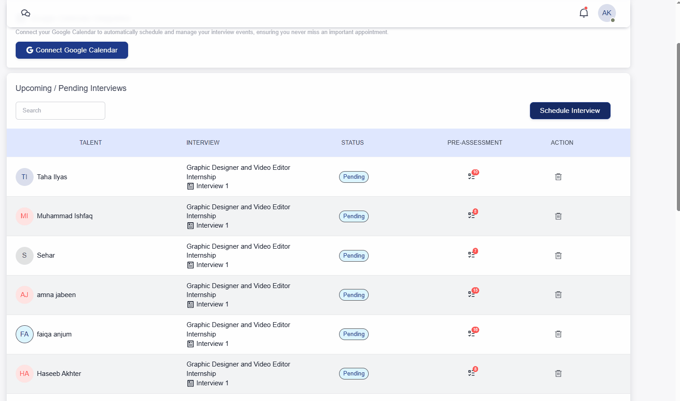Screen dimensions: 680x401
Task: Click the Status column header
Action: [x=353, y=143]
